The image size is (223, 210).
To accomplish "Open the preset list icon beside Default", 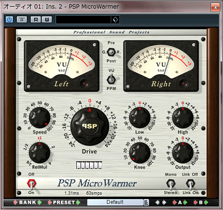I will coord(146,202).
